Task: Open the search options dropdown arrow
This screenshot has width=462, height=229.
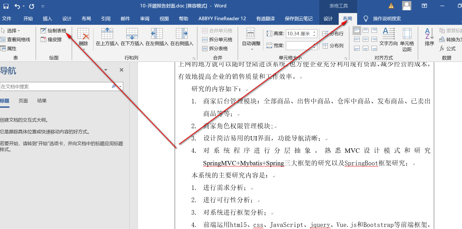Action: click(x=120, y=86)
